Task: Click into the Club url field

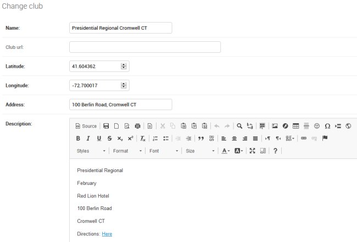Action: [x=145, y=47]
